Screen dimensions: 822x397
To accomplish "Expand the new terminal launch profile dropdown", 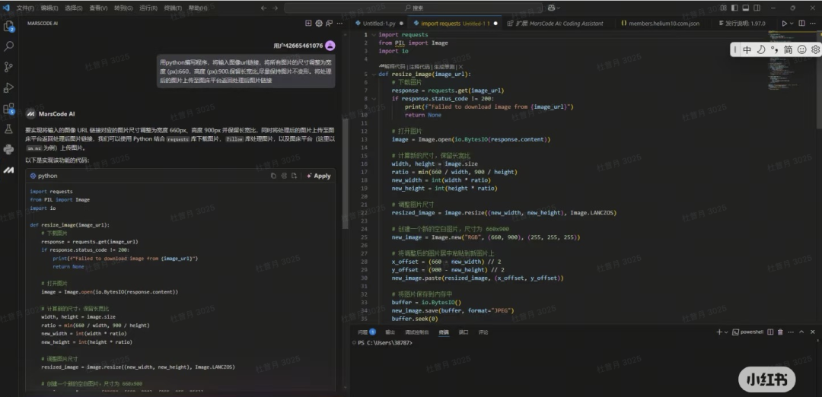I will coord(728,332).
